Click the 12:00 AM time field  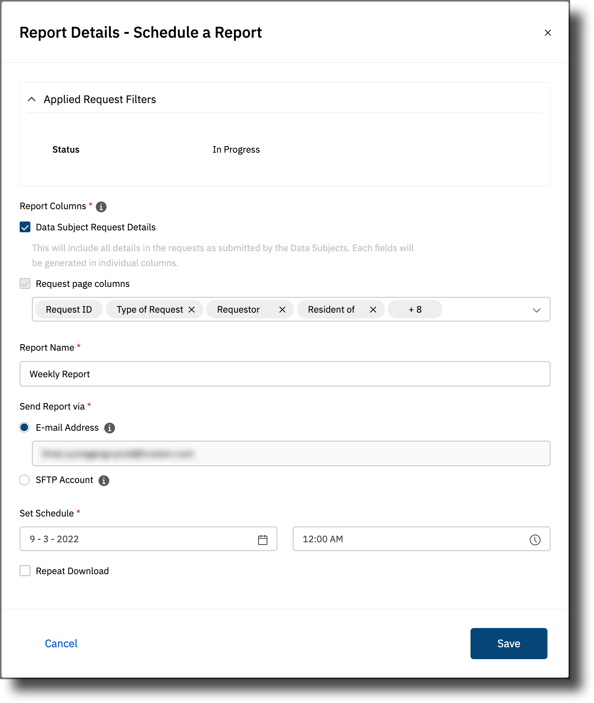pos(422,539)
